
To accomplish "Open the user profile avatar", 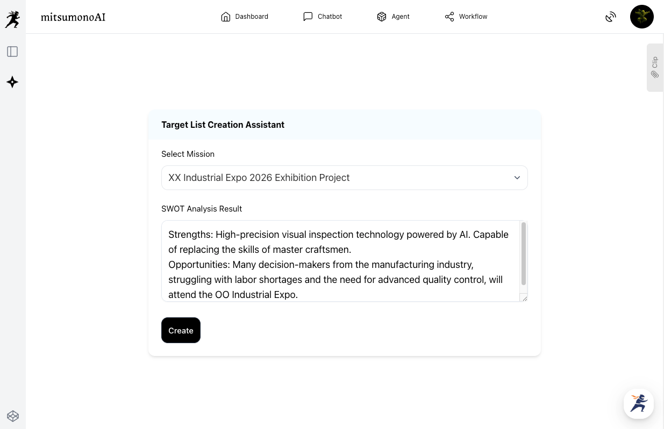I will coord(641,17).
